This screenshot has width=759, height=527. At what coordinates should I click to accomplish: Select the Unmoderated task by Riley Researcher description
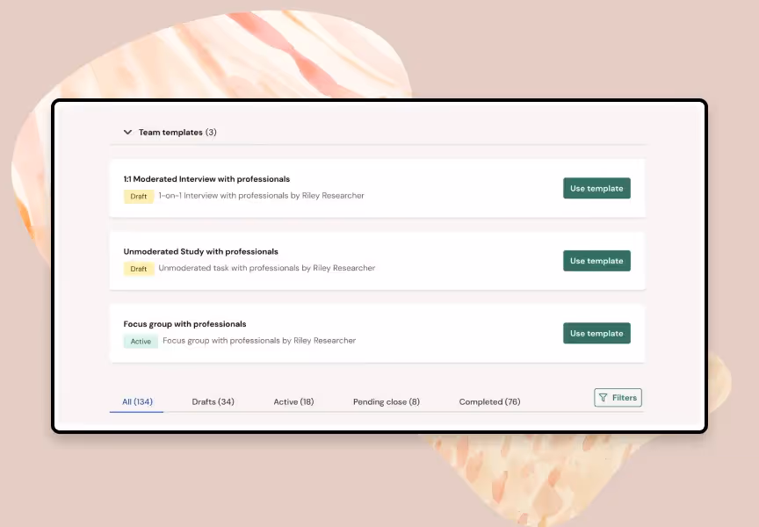click(x=267, y=268)
